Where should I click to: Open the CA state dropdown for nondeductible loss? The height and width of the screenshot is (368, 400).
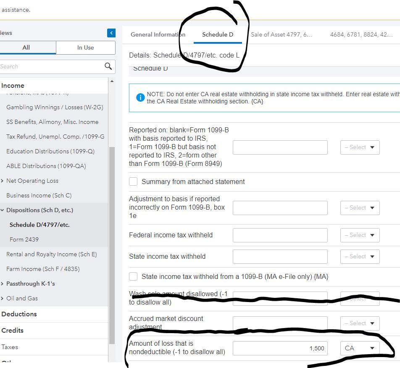coord(360,348)
